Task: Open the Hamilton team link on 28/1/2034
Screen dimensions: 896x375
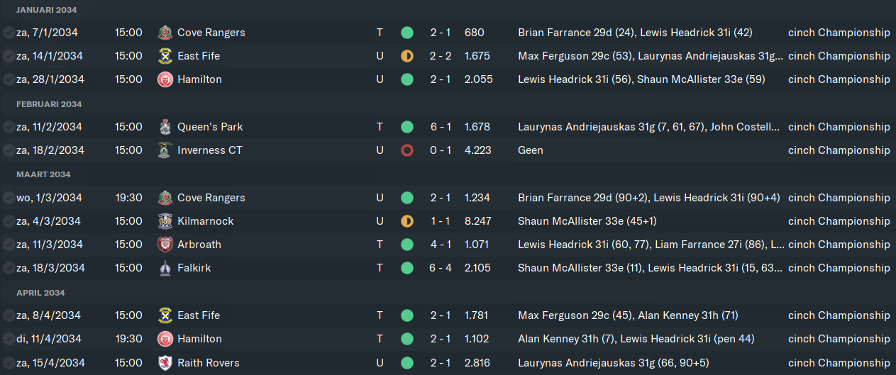Action: [x=199, y=79]
